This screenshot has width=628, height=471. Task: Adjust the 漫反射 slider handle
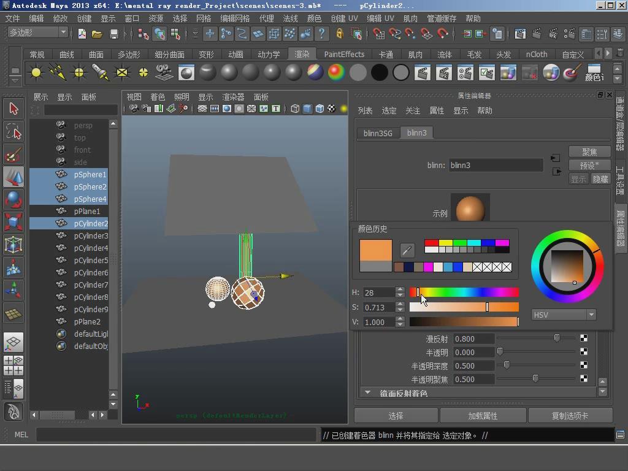[557, 339]
